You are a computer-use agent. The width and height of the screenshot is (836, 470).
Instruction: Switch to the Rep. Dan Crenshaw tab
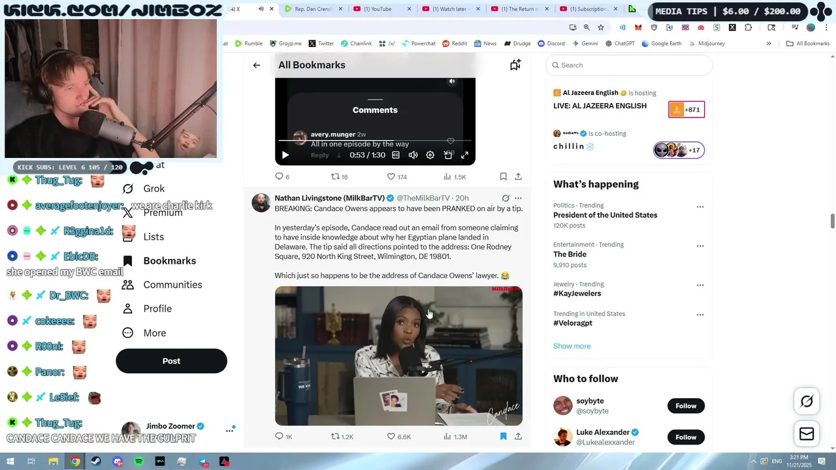point(313,9)
